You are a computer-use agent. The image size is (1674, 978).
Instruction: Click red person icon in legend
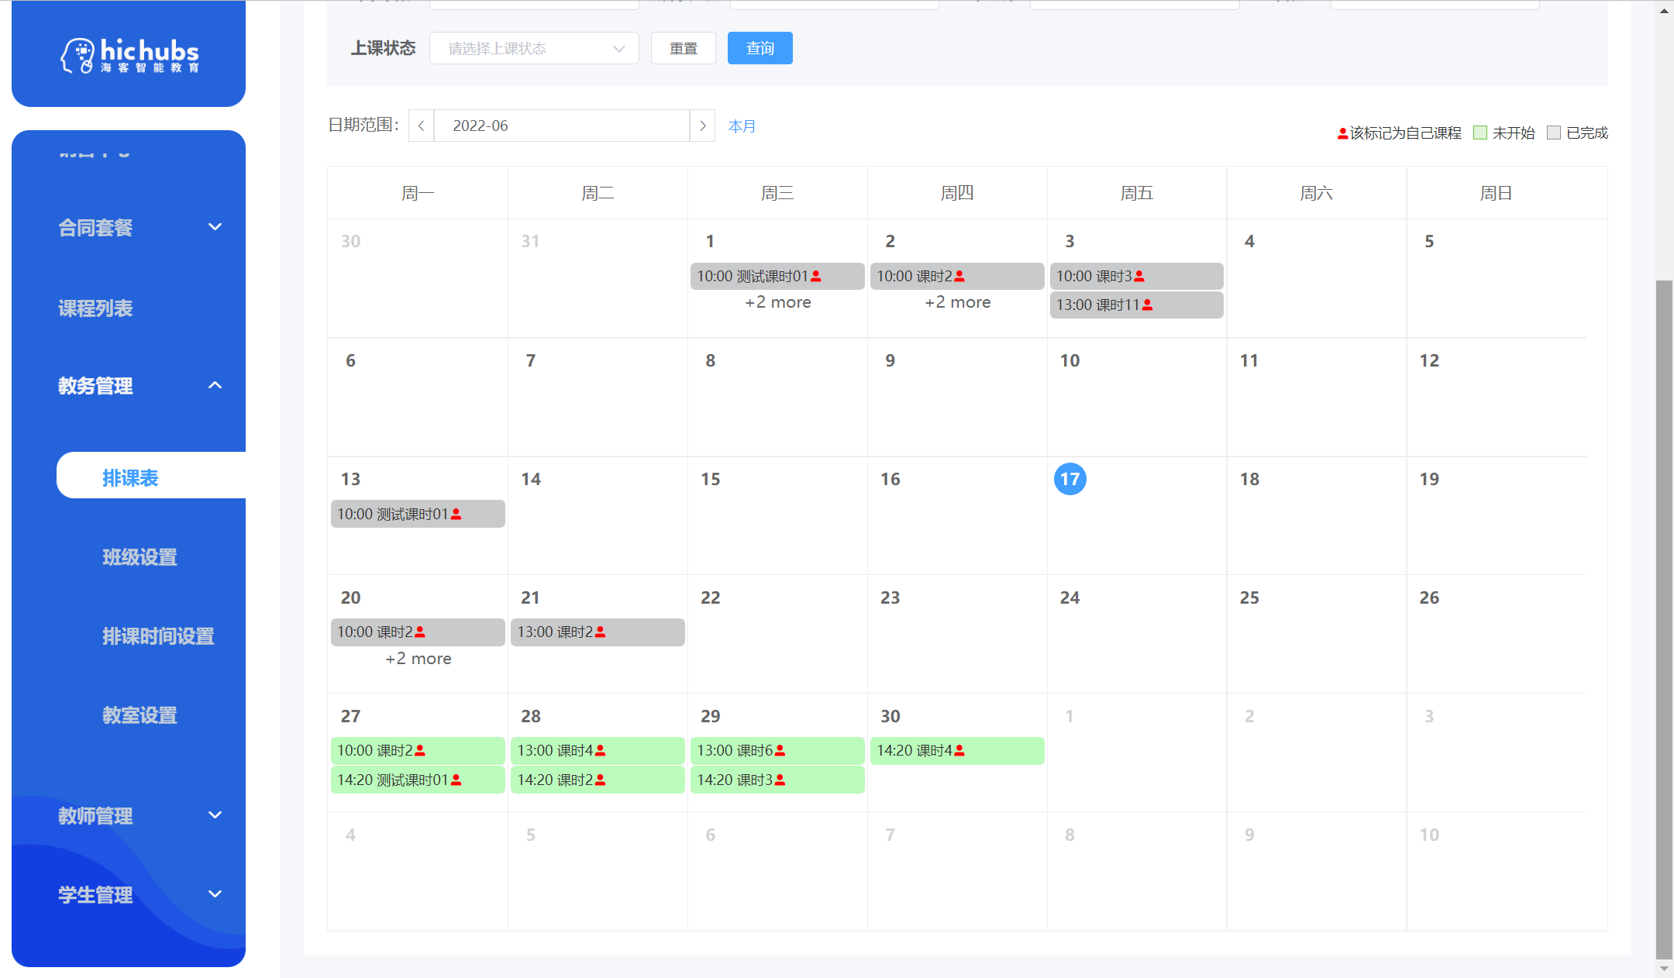tap(1342, 133)
